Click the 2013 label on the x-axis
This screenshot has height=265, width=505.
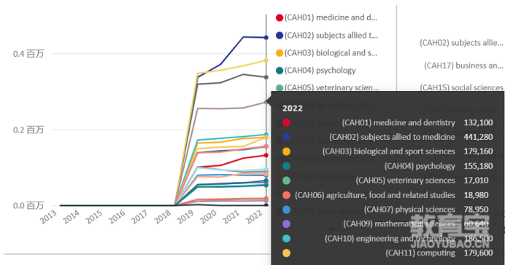48,217
